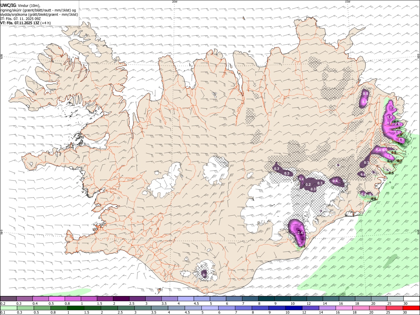Pick the upper legend swatch labeled 1
The height and width of the screenshot is (315, 420).
(x=89, y=299)
